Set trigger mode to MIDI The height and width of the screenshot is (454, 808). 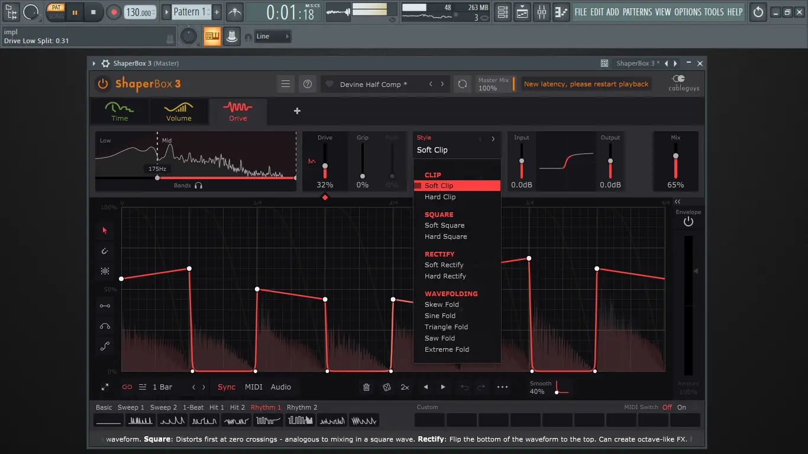click(253, 387)
